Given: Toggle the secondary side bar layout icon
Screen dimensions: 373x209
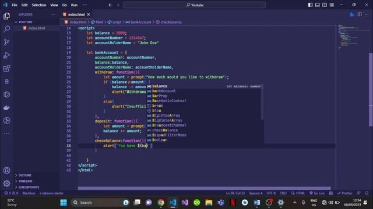Looking at the screenshot, I should pos(325,5).
